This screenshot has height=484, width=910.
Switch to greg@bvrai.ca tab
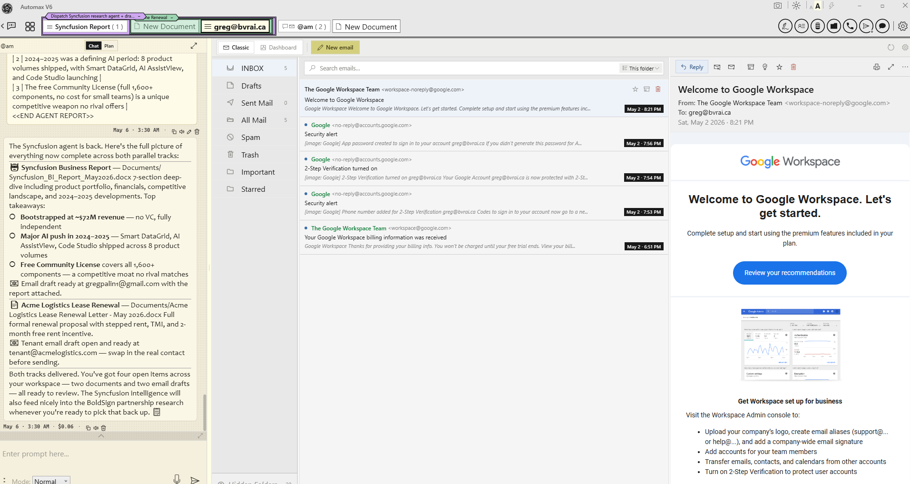coord(235,27)
